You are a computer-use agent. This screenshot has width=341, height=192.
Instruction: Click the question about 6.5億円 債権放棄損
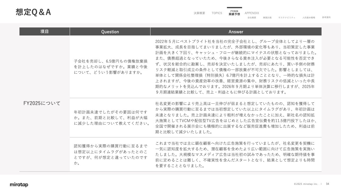tap(110, 67)
